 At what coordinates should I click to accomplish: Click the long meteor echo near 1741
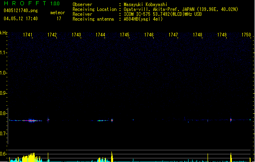(x=26, y=121)
